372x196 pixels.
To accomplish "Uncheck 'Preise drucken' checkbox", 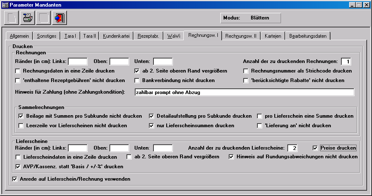I will point(315,148).
